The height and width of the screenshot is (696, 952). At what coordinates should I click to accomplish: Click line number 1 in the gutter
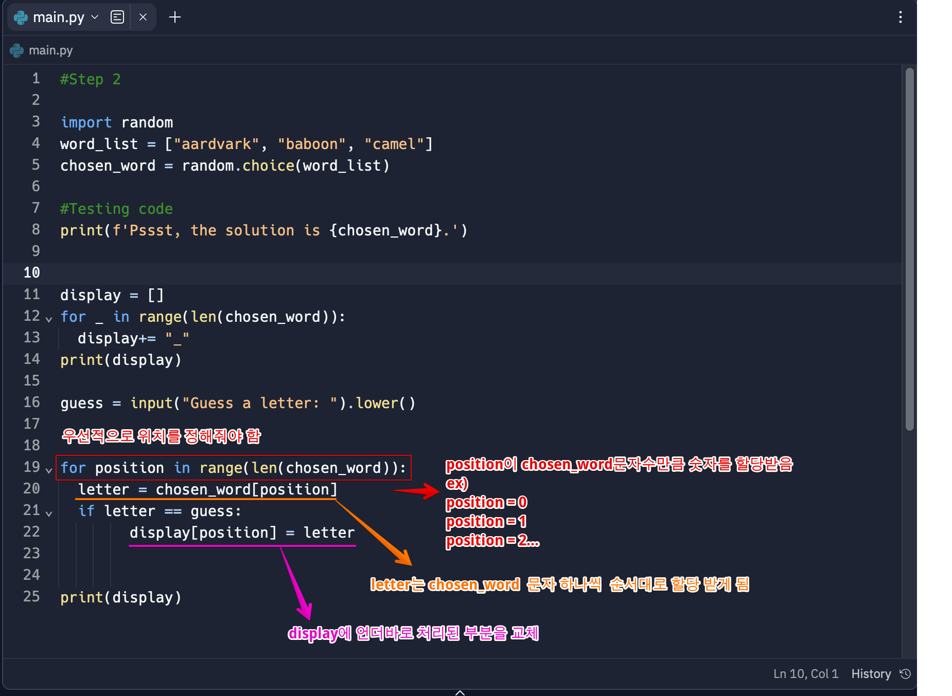tap(36, 79)
